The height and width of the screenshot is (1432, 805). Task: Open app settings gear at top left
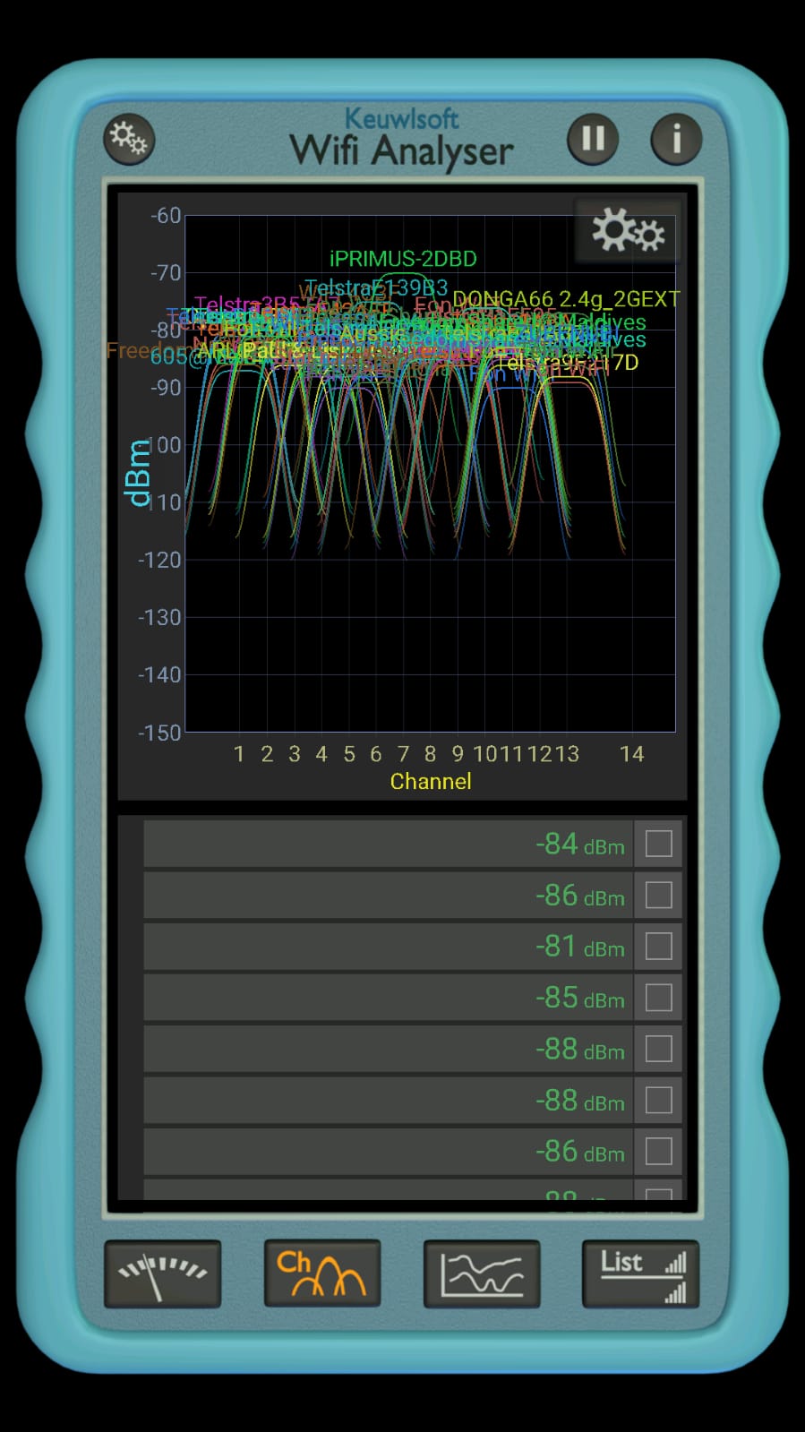pyautogui.click(x=129, y=139)
